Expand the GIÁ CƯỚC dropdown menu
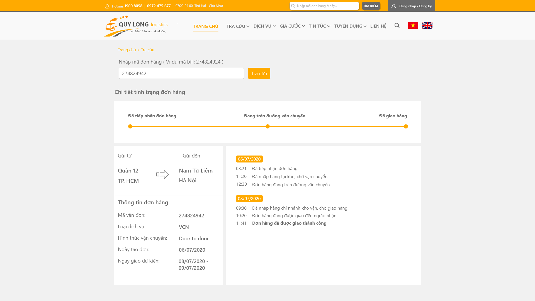Image resolution: width=535 pixels, height=301 pixels. pyautogui.click(x=292, y=26)
